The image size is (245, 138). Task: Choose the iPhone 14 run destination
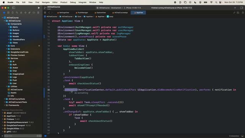pos(133,8)
